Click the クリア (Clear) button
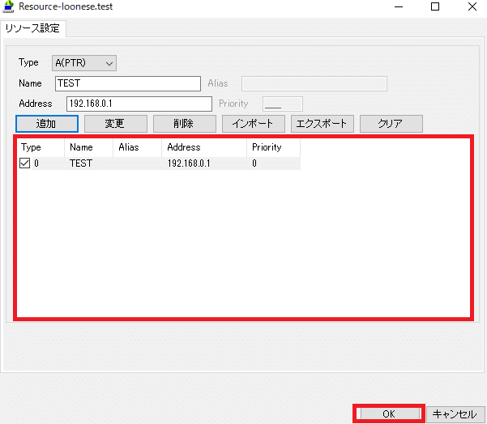This screenshot has height=424, width=487. tap(391, 124)
